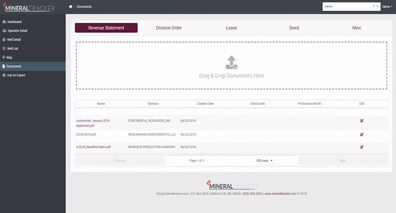Click the home icon in breadcrumb
The image size is (396, 213).
[70, 6]
